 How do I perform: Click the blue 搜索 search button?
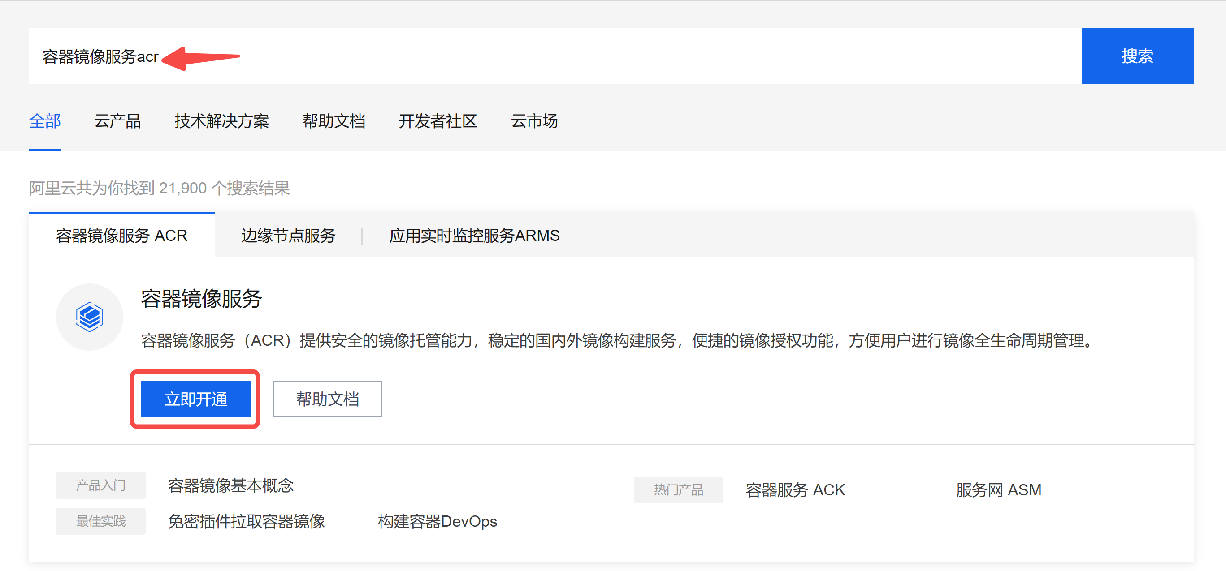(1137, 56)
